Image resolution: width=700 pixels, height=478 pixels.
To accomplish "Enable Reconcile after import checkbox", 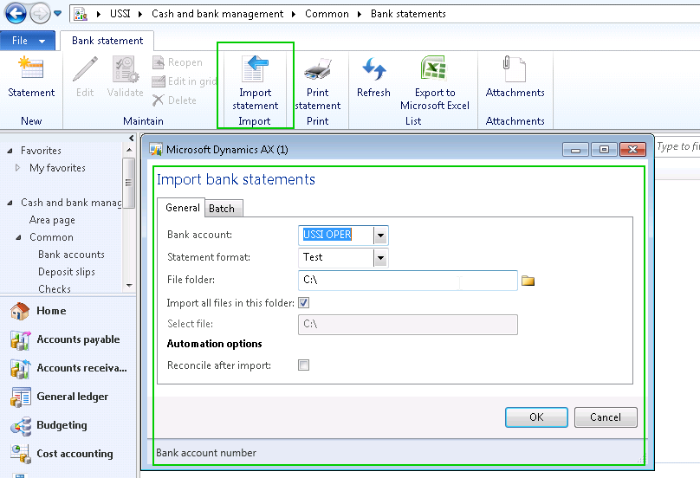I will coord(304,365).
